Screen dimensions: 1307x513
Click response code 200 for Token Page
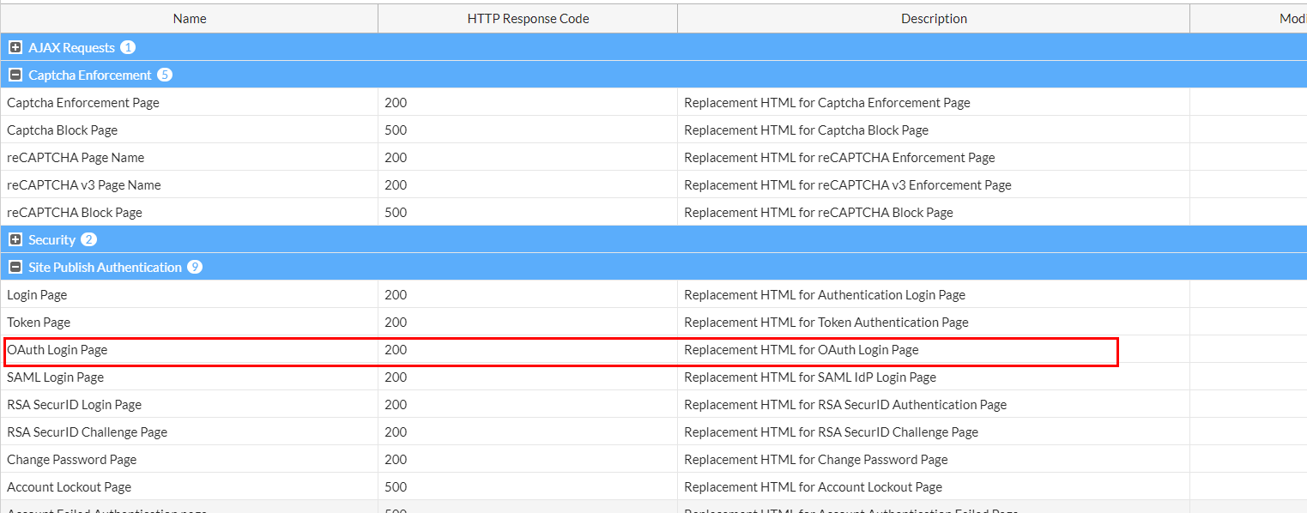tap(396, 323)
